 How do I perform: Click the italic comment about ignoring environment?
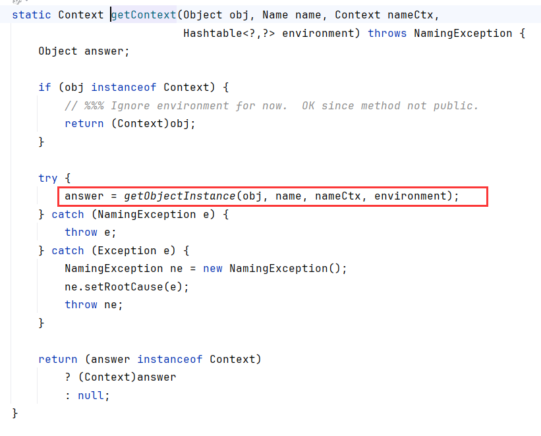pyautogui.click(x=271, y=105)
